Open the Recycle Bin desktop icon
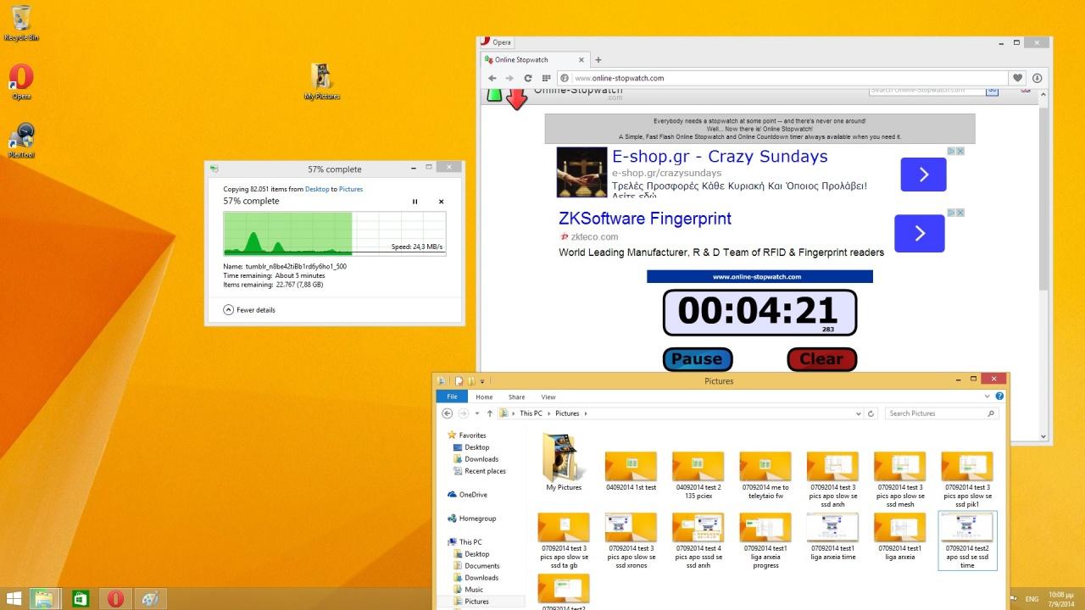Viewport: 1085px width, 610px height. 21,23
